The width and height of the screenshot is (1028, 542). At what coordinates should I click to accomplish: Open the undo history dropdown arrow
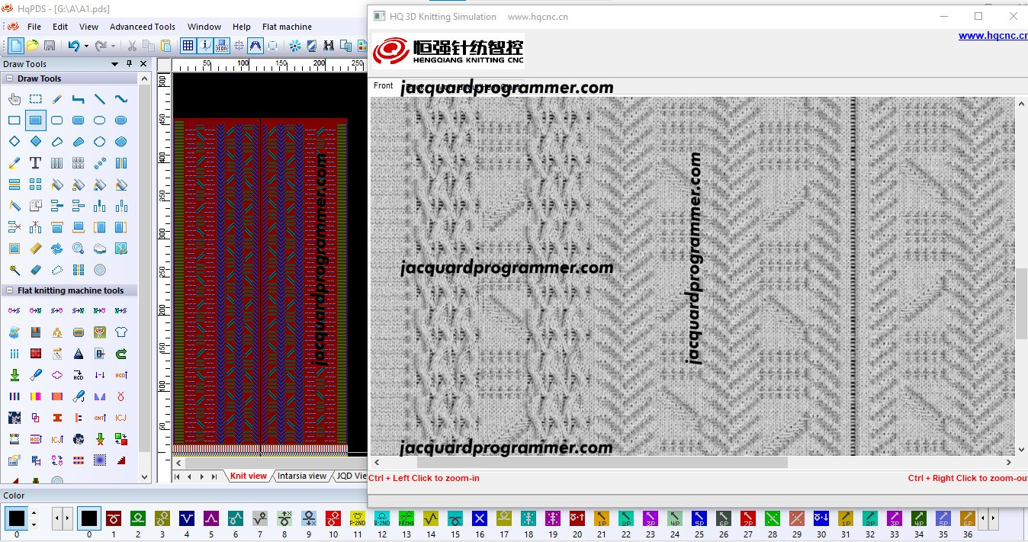85,46
